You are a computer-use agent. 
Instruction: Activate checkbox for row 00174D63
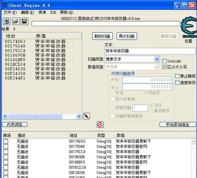[6, 141]
